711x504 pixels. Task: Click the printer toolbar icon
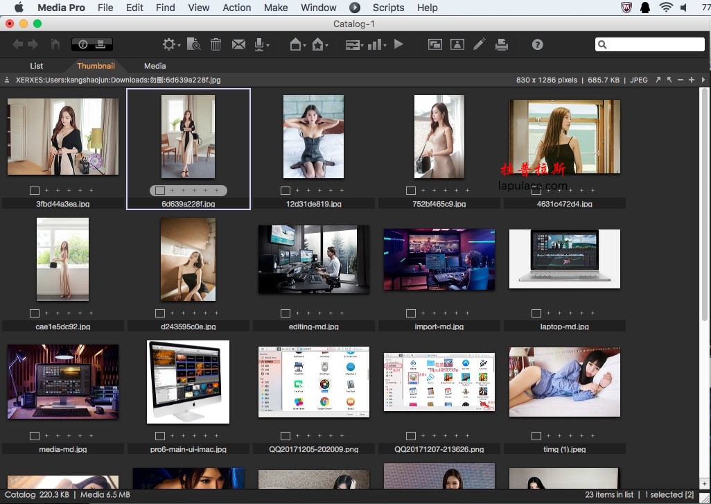[502, 44]
